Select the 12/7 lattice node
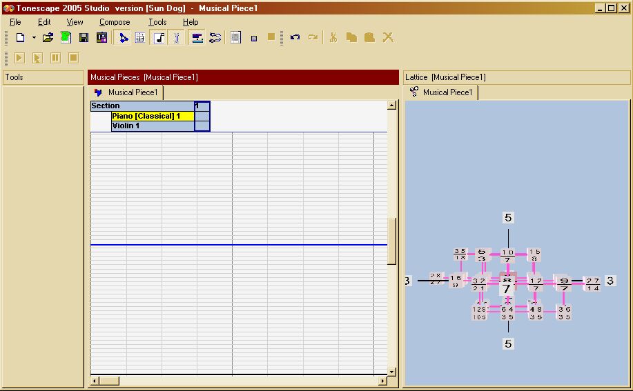The image size is (633, 391). [536, 285]
